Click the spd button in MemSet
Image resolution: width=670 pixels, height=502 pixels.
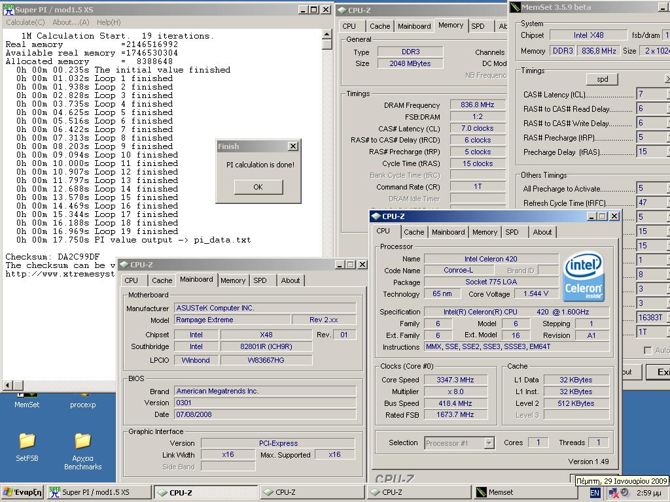(x=602, y=79)
